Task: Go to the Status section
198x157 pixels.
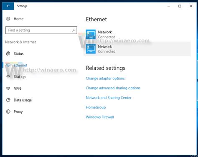Action: pos(18,53)
